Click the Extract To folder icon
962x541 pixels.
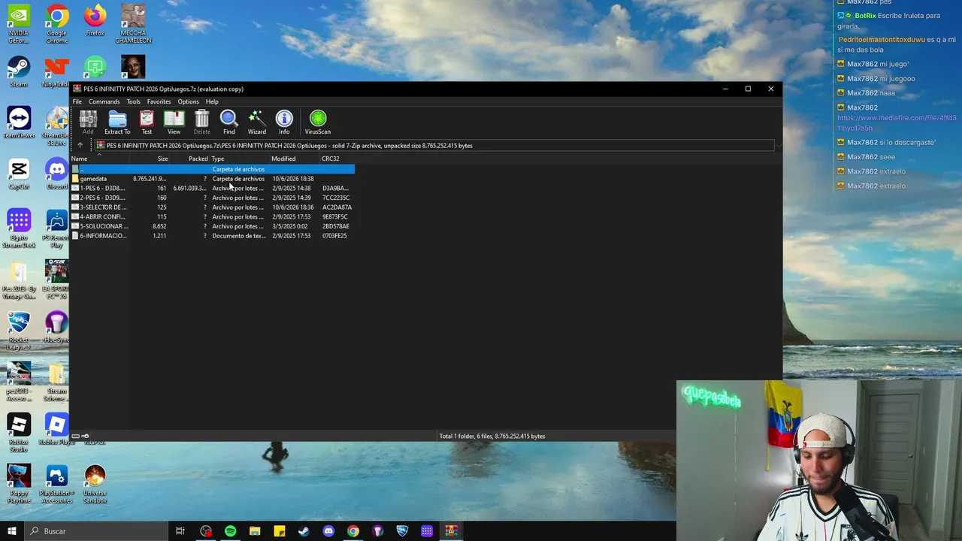117,122
